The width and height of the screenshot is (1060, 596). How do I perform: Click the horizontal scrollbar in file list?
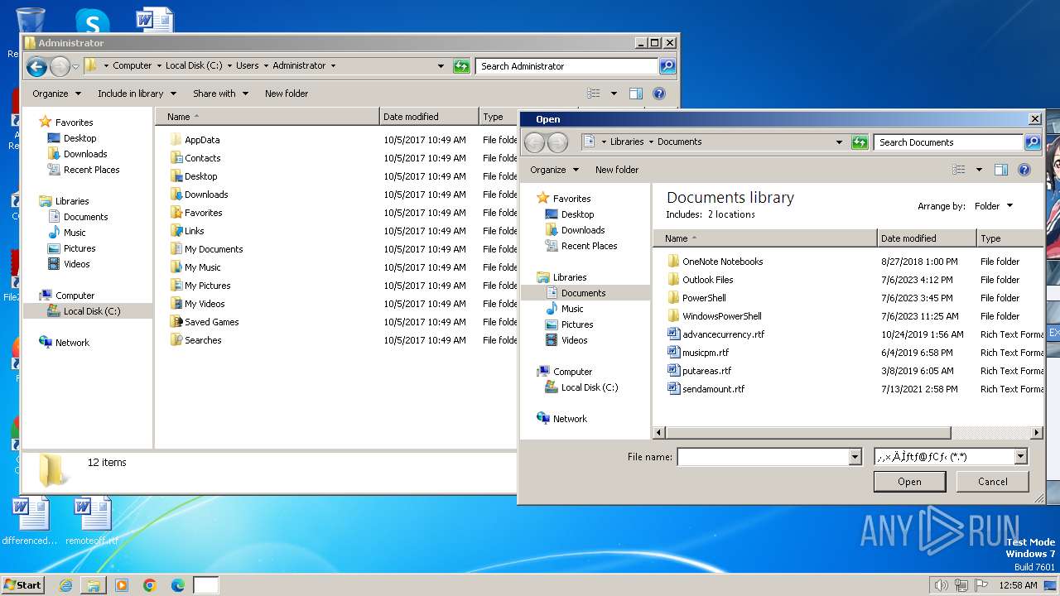click(807, 433)
